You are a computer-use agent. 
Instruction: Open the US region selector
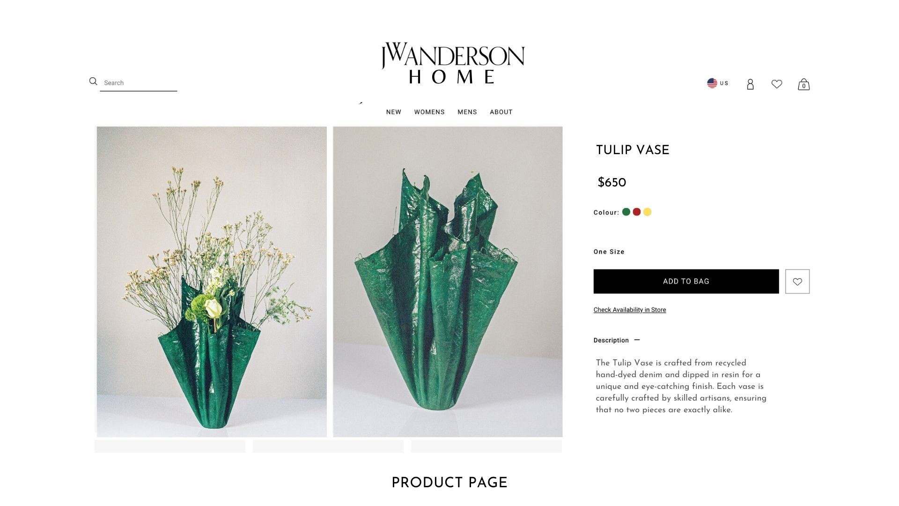(x=718, y=83)
